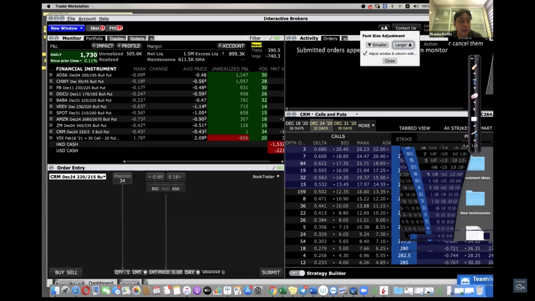Open font size AA icon

(x=384, y=28)
